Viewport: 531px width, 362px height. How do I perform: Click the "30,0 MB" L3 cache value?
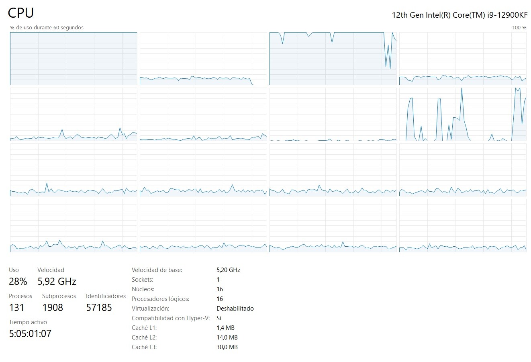coord(227,347)
